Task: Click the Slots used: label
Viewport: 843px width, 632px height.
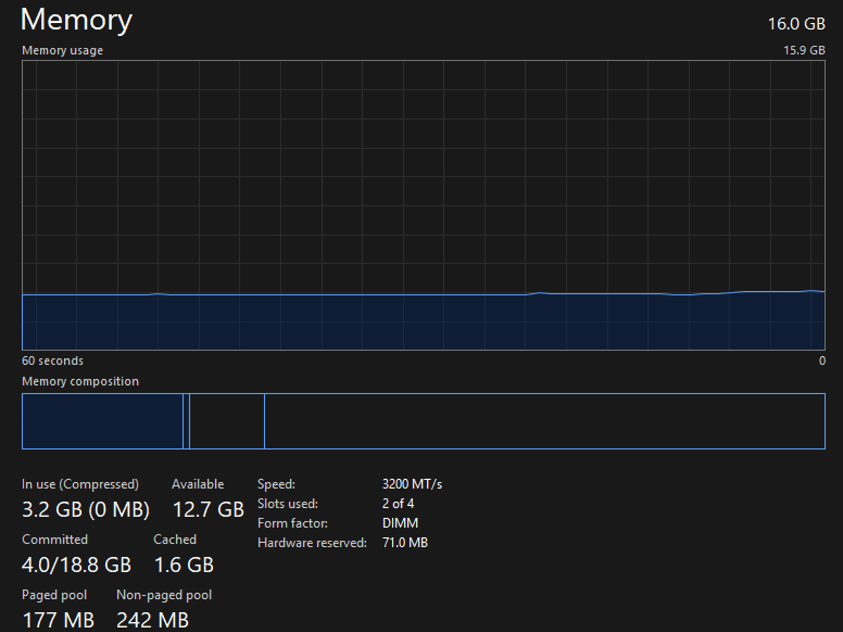Action: [x=288, y=504]
